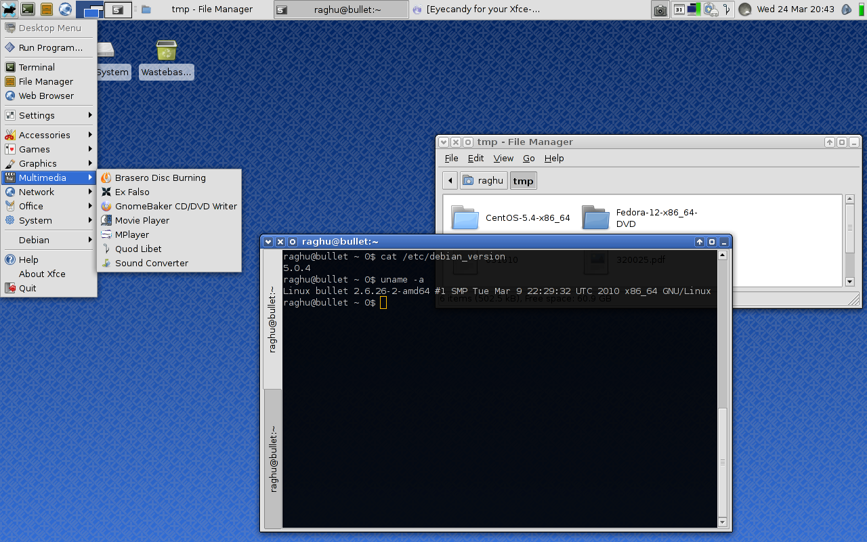This screenshot has height=542, width=867.
Task: Open View menu in File Manager
Action: coord(503,158)
